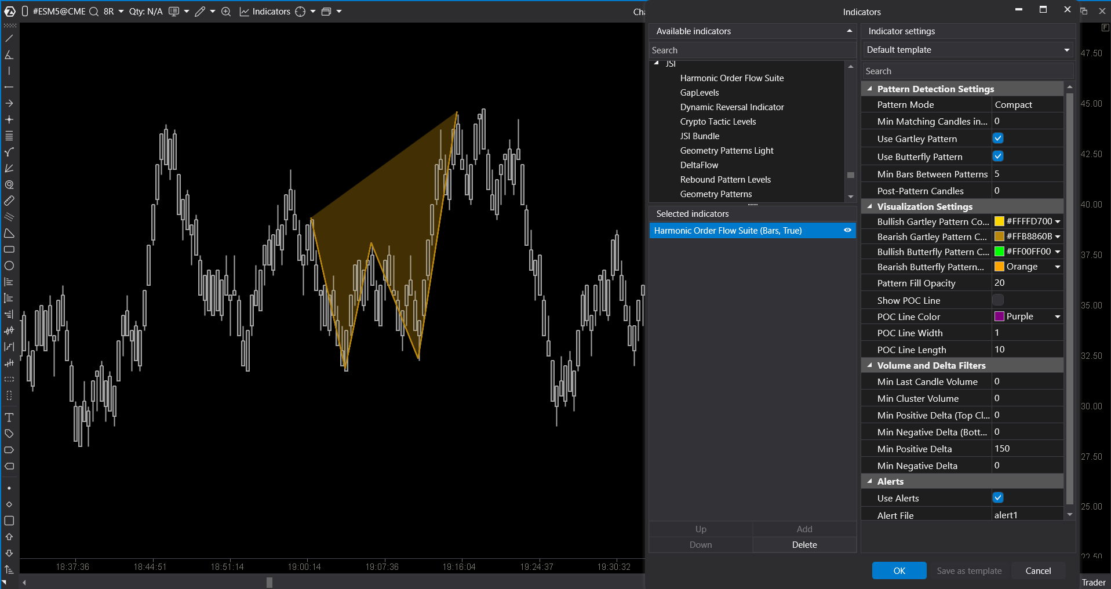The width and height of the screenshot is (1111, 589).
Task: Select the fan lines tool
Action: 9,168
